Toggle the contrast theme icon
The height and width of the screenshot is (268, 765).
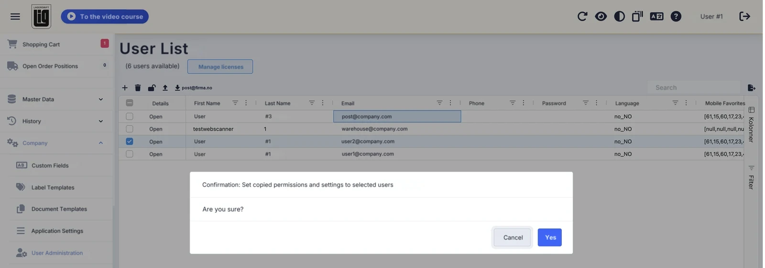click(619, 16)
